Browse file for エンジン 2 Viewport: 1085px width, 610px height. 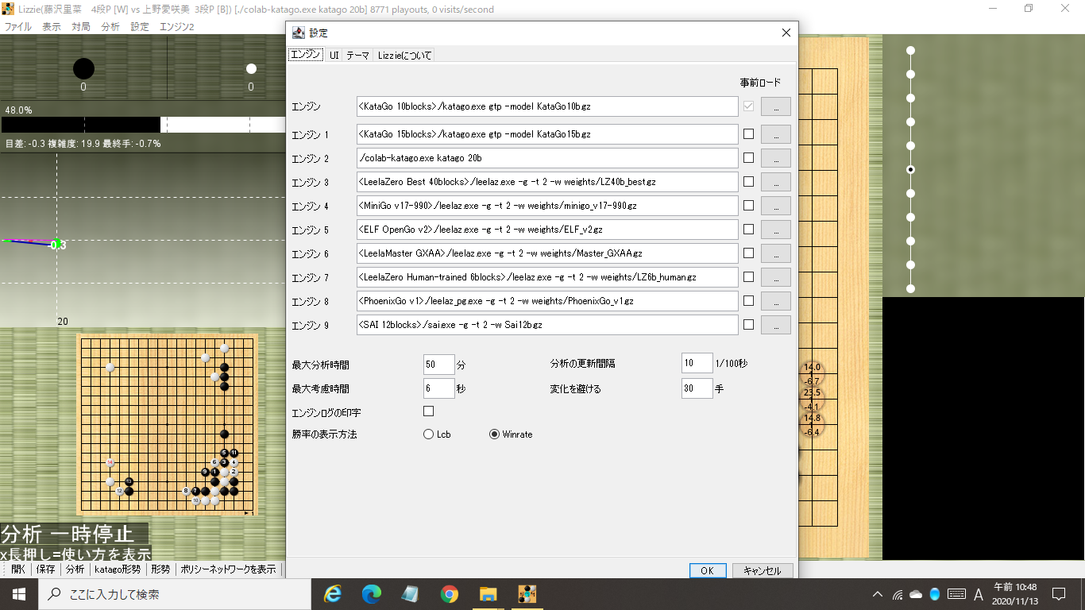coord(775,158)
